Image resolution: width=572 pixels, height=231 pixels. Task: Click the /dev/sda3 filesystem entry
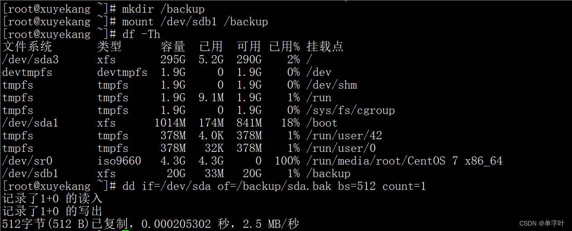pyautogui.click(x=30, y=60)
